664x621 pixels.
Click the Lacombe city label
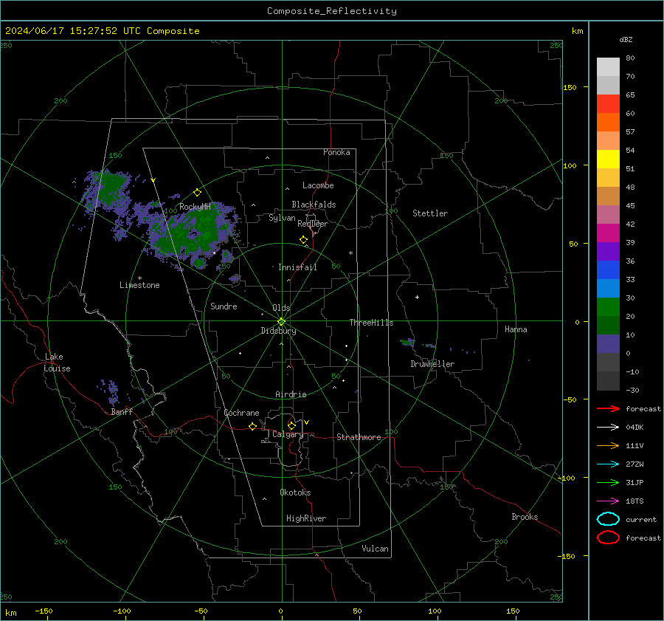[x=318, y=185]
